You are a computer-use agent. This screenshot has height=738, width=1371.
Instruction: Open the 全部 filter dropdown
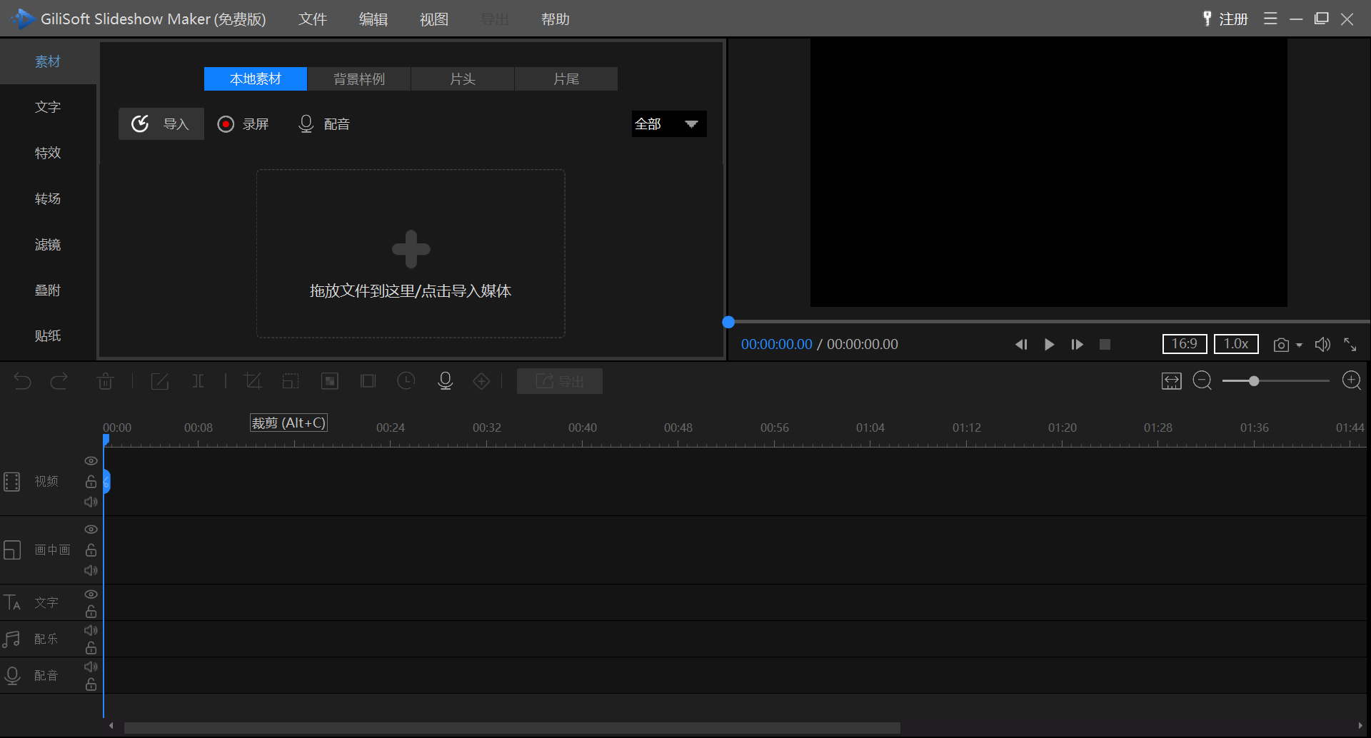pos(669,124)
